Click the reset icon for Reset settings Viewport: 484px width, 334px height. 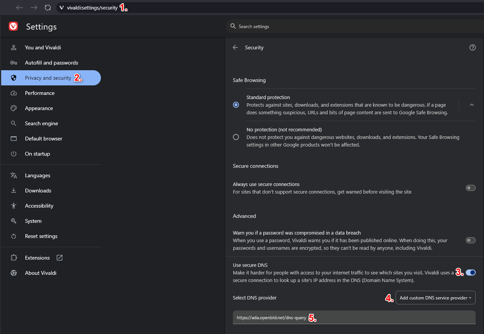pyautogui.click(x=14, y=236)
